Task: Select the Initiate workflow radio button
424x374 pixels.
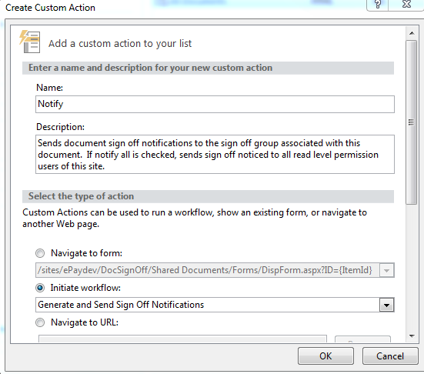Action: coord(40,288)
